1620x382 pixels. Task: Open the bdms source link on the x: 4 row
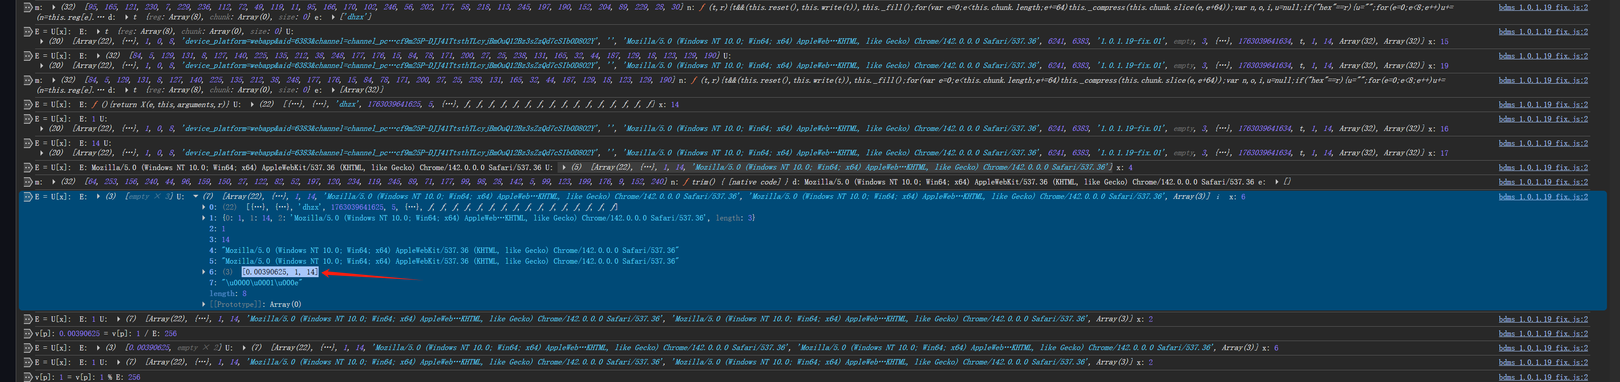tap(1543, 168)
